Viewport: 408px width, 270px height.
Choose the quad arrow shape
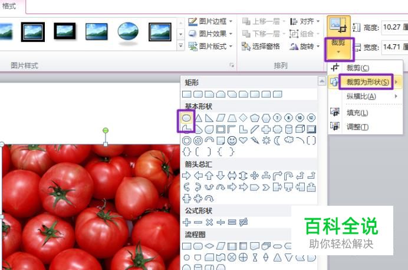tap(255, 176)
